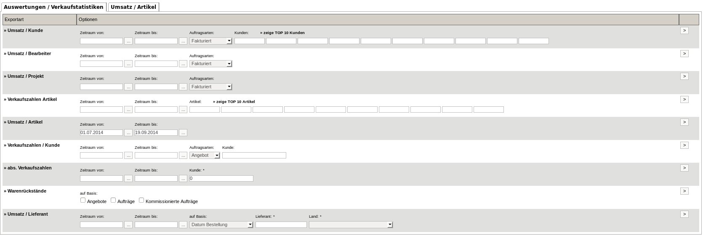Run the Umsatz / Lieferant export arrow
Image resolution: width=703 pixels, height=235 pixels.
point(684,214)
